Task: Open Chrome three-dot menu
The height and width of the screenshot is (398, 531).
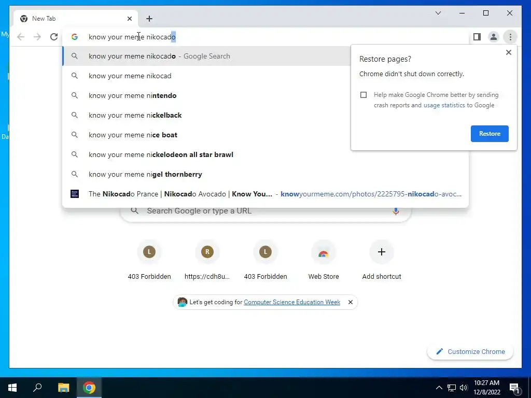Action: pyautogui.click(x=510, y=37)
